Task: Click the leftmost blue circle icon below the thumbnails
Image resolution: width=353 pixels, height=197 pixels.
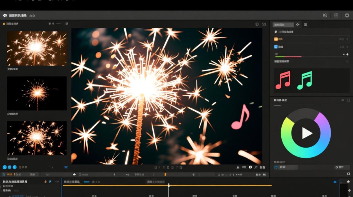Action: (x=4, y=167)
